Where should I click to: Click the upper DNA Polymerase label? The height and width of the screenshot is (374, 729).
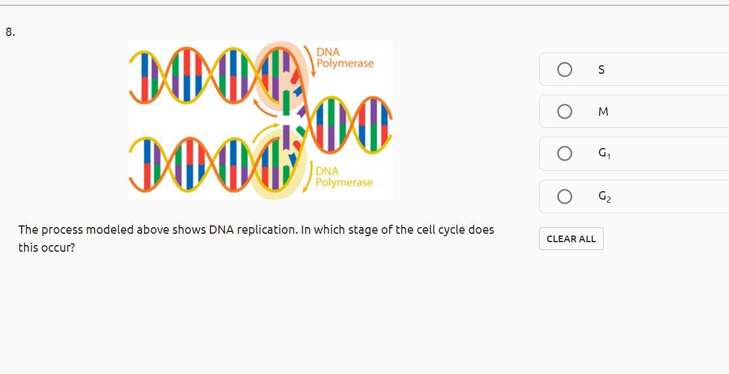[345, 58]
